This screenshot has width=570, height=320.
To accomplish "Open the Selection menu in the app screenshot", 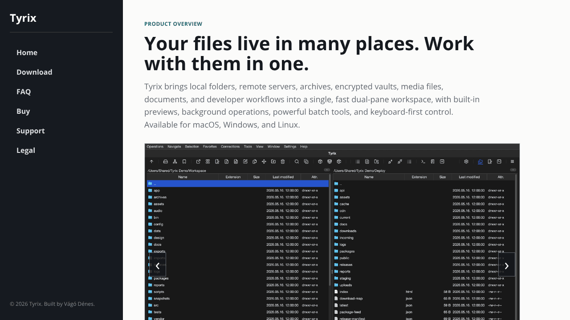I will tap(192, 147).
